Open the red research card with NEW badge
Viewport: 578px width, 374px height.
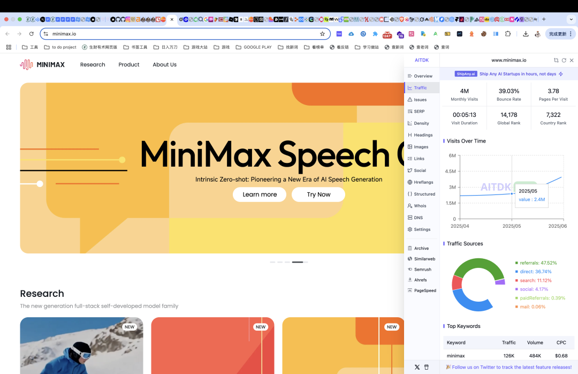coord(212,346)
